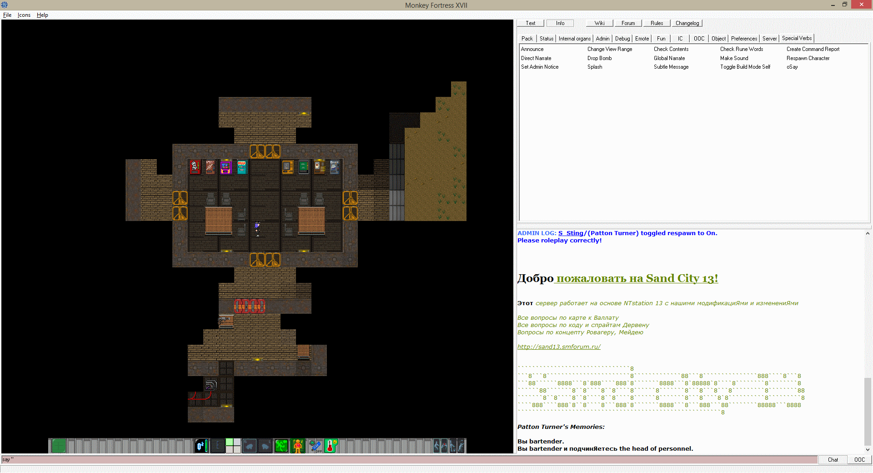
Task: Click the orange vending machine
Action: [x=288, y=167]
